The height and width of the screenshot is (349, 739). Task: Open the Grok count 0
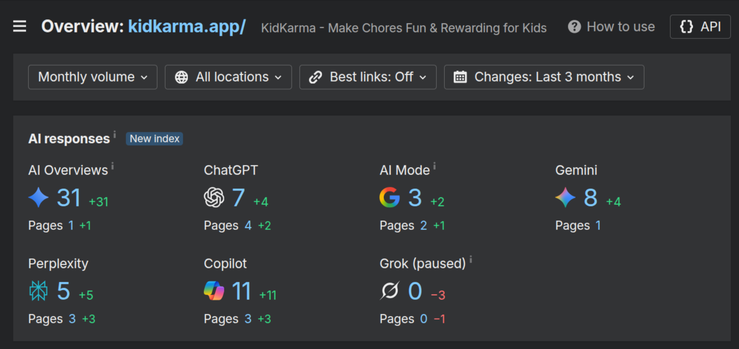tap(415, 291)
